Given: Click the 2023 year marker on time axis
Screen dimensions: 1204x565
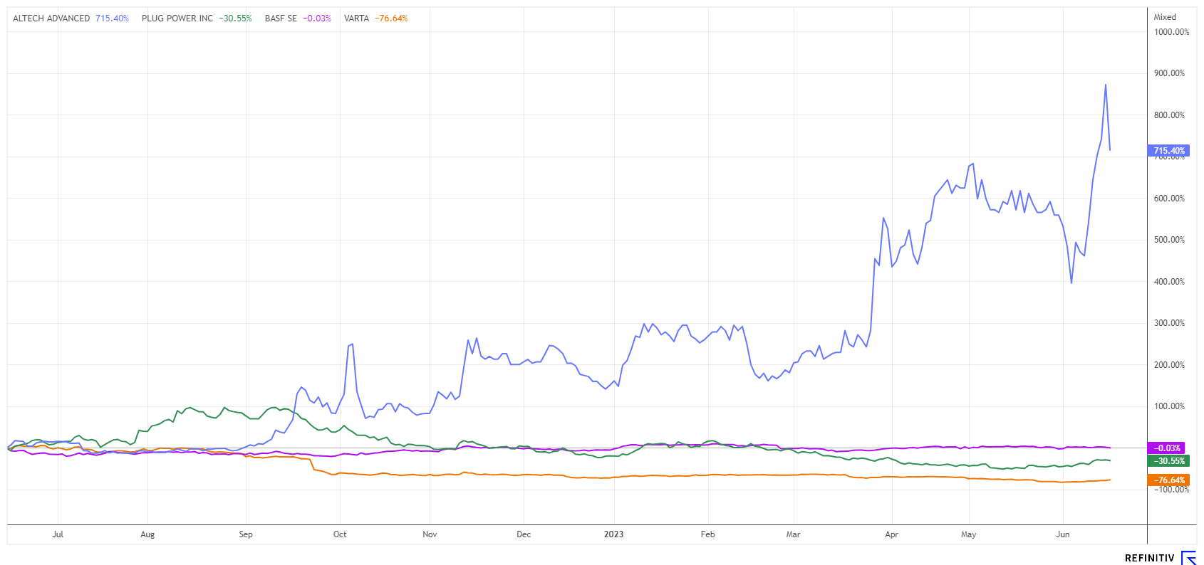Looking at the screenshot, I should [613, 534].
